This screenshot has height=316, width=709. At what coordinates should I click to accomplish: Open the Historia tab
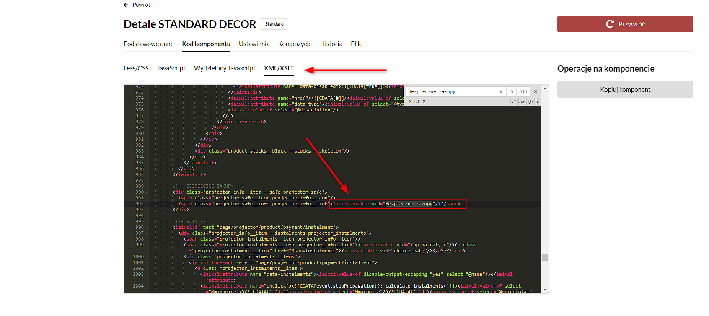[x=331, y=44]
